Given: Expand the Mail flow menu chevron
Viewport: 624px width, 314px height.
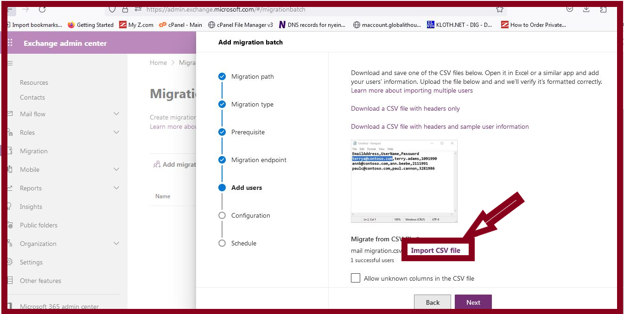Looking at the screenshot, I should point(116,114).
